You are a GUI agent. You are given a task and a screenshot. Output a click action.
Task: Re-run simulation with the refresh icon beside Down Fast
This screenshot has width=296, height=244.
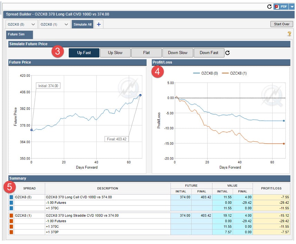point(227,53)
